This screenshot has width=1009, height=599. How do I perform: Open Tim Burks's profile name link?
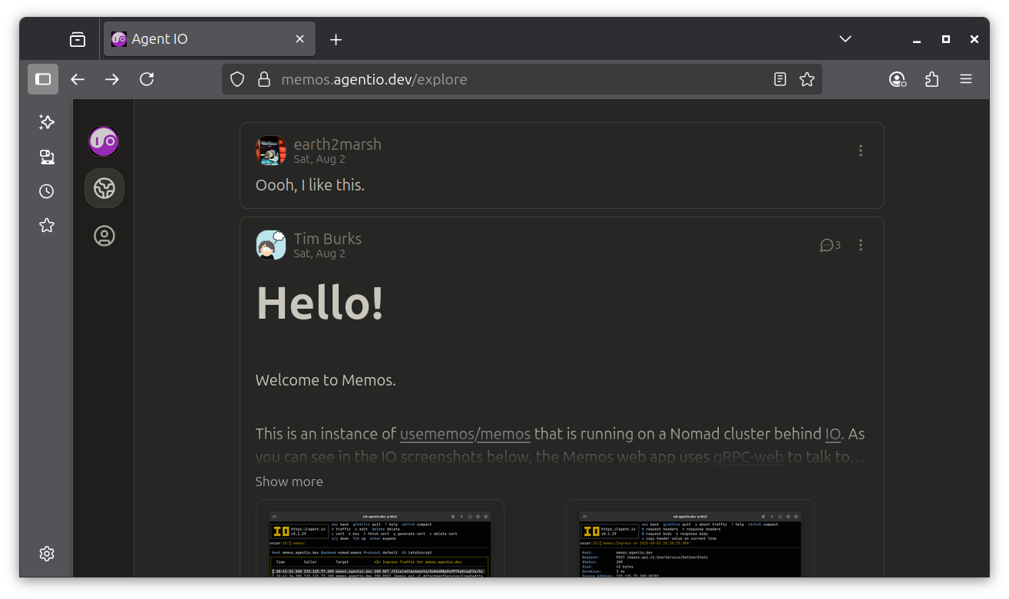click(327, 239)
